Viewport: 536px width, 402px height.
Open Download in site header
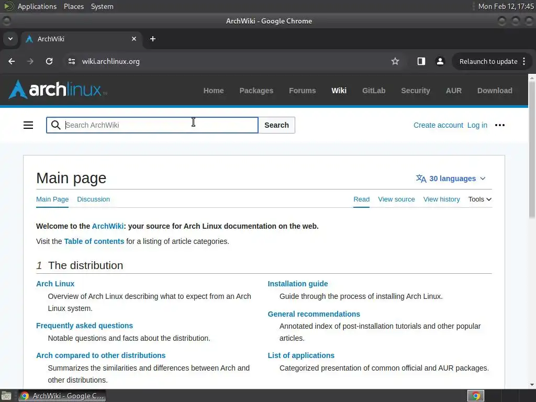[x=495, y=91]
